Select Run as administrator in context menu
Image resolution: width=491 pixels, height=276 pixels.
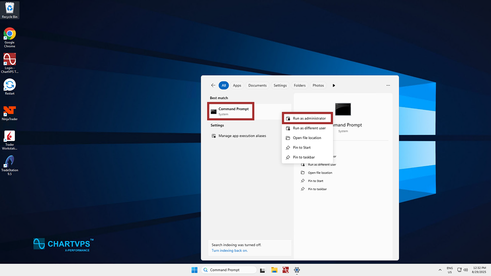click(x=309, y=118)
